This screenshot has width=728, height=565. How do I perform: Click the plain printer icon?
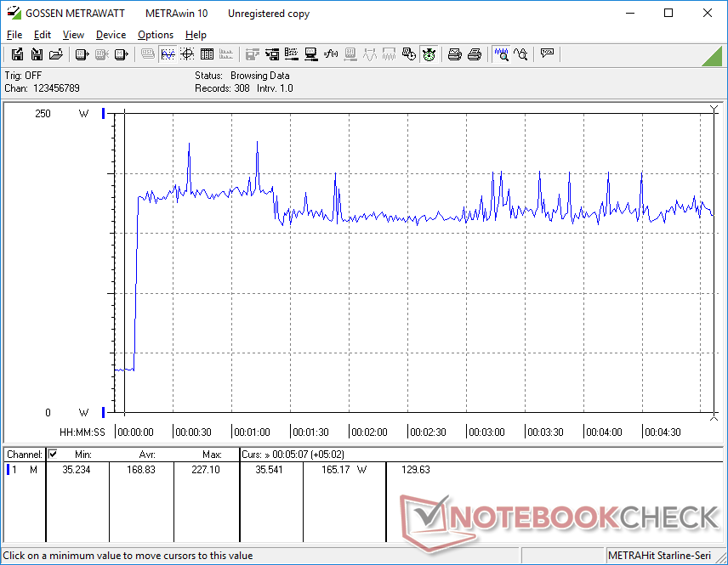coord(474,54)
